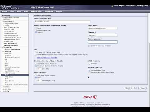The height and width of the screenshot is (112, 150).
Task: Toggle Select to save new password checkbox
Action: tap(89, 46)
